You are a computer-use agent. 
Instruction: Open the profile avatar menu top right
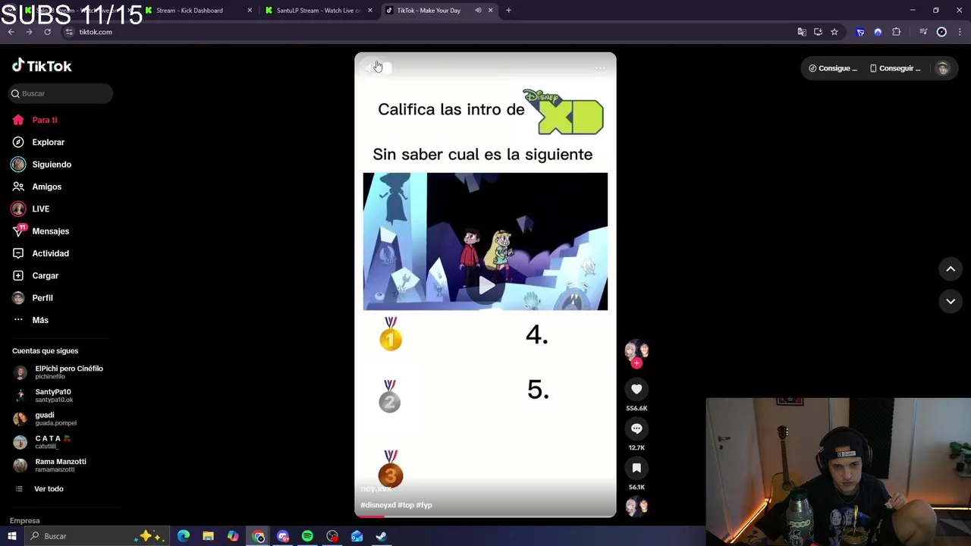click(x=942, y=68)
